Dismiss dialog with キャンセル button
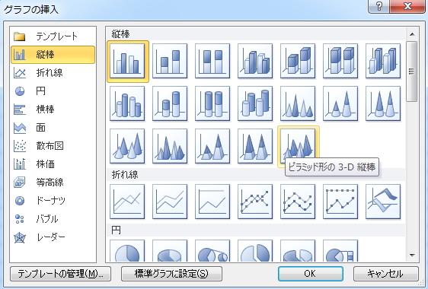428x289 pixels. point(385,274)
